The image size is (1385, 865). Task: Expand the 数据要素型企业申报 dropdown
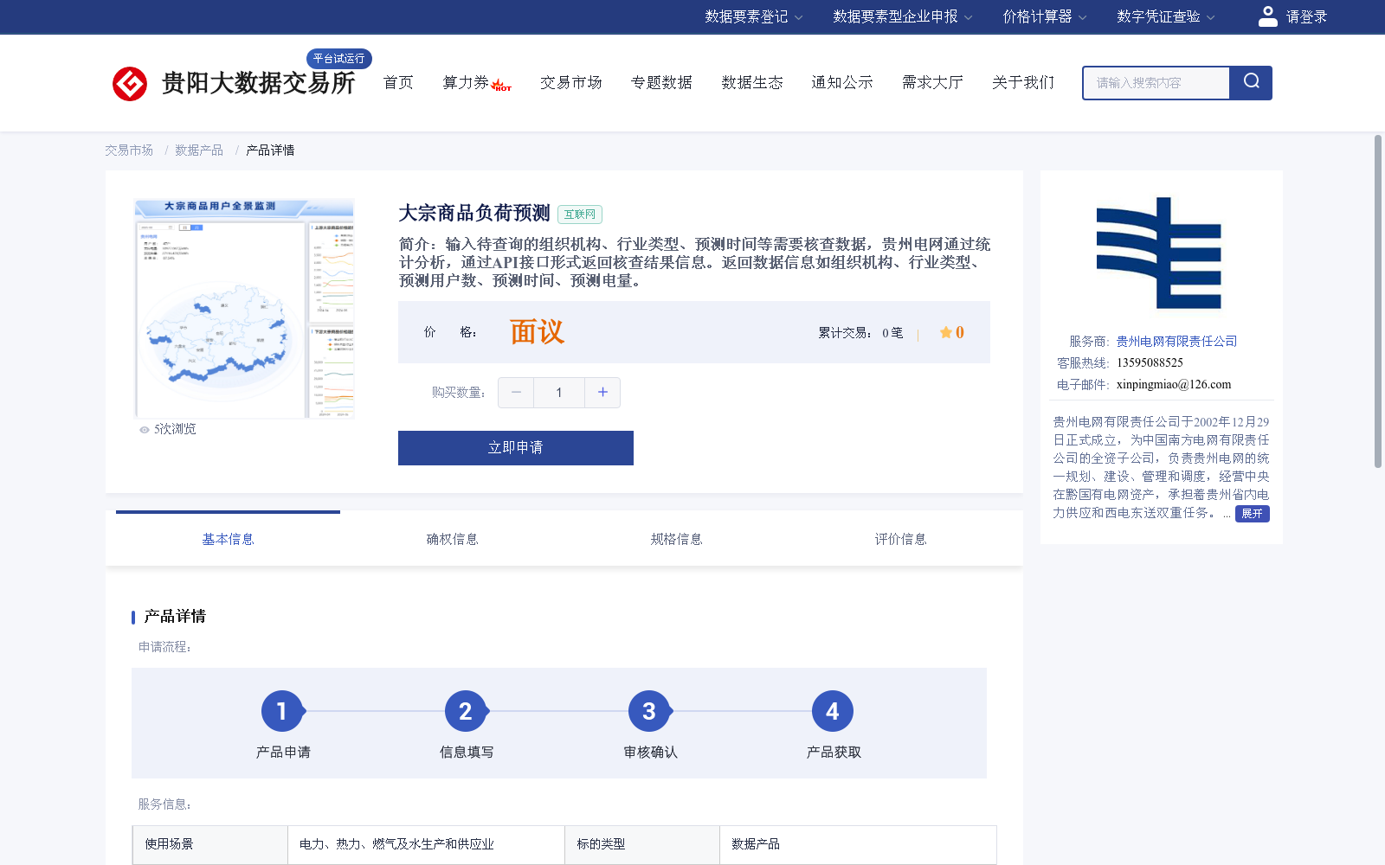pos(903,16)
